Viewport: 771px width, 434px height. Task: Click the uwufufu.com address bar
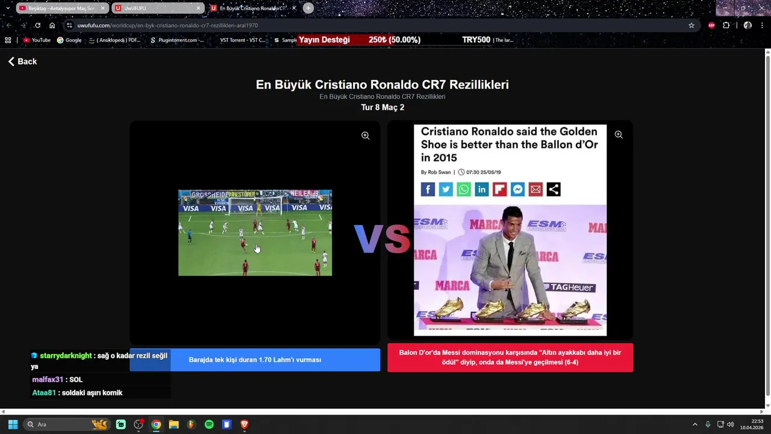[x=379, y=25]
